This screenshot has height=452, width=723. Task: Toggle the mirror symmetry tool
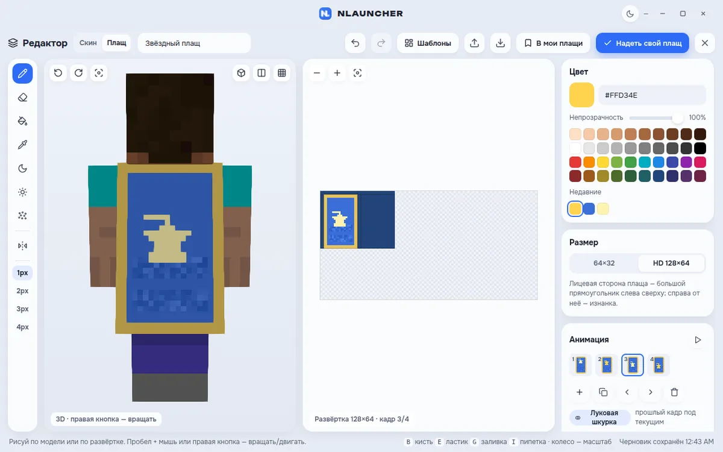tap(23, 246)
